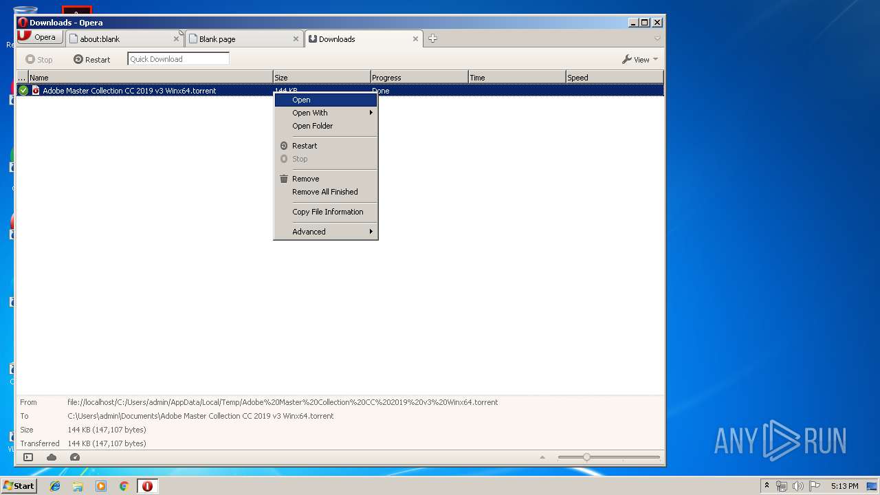The height and width of the screenshot is (495, 880).
Task: Click the Stop toolbar button
Action: tap(39, 60)
